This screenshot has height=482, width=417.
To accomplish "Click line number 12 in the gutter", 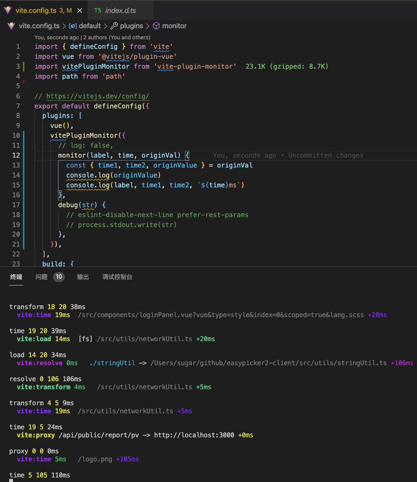I will (x=16, y=155).
